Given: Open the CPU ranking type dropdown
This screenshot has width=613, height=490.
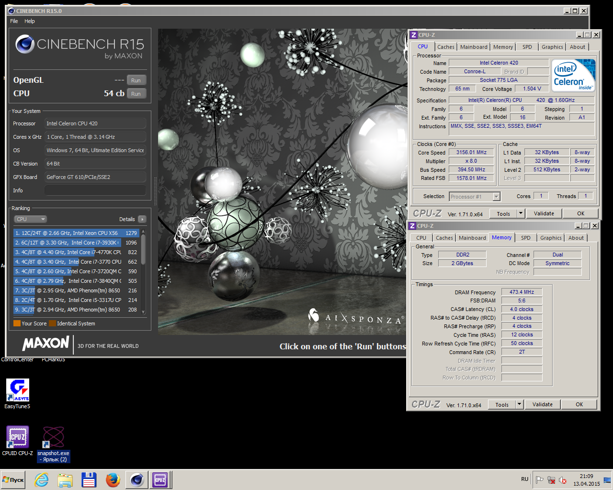Looking at the screenshot, I should (x=30, y=219).
